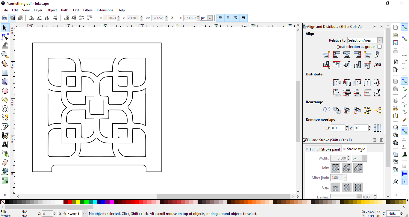Click Remove overlaps button icon
409x217 pixels.
(378, 128)
